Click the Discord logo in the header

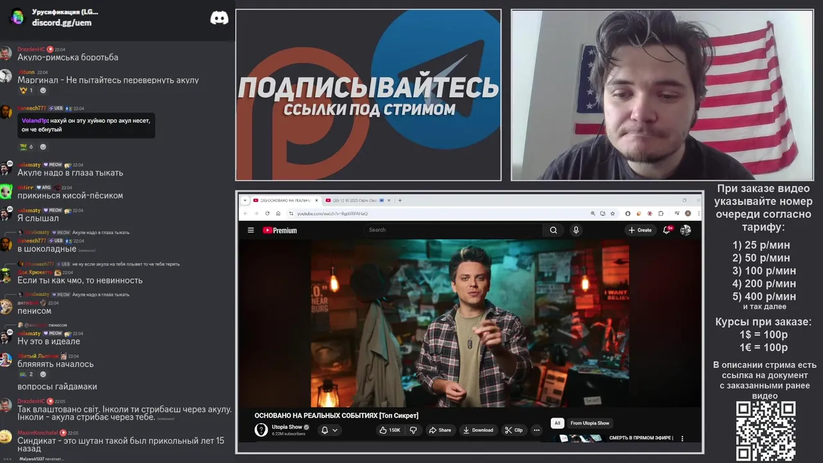tap(219, 18)
